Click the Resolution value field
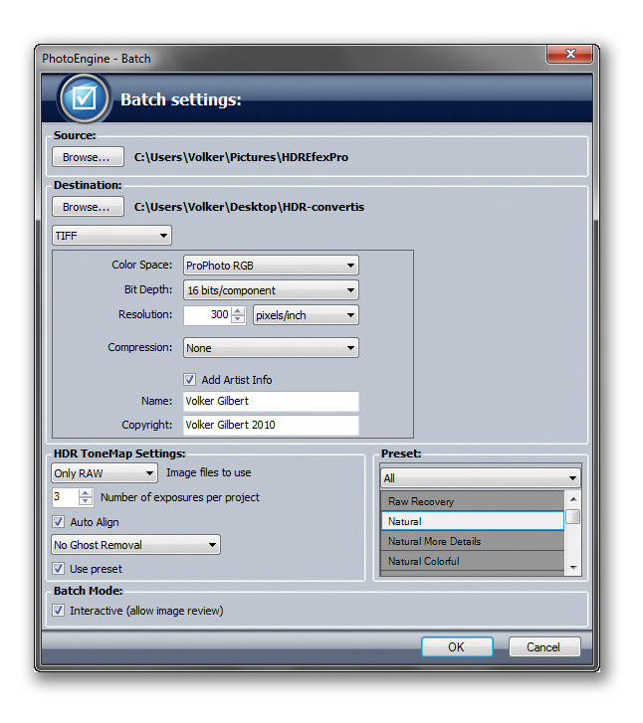Viewport: 643px width, 723px height. pos(207,315)
